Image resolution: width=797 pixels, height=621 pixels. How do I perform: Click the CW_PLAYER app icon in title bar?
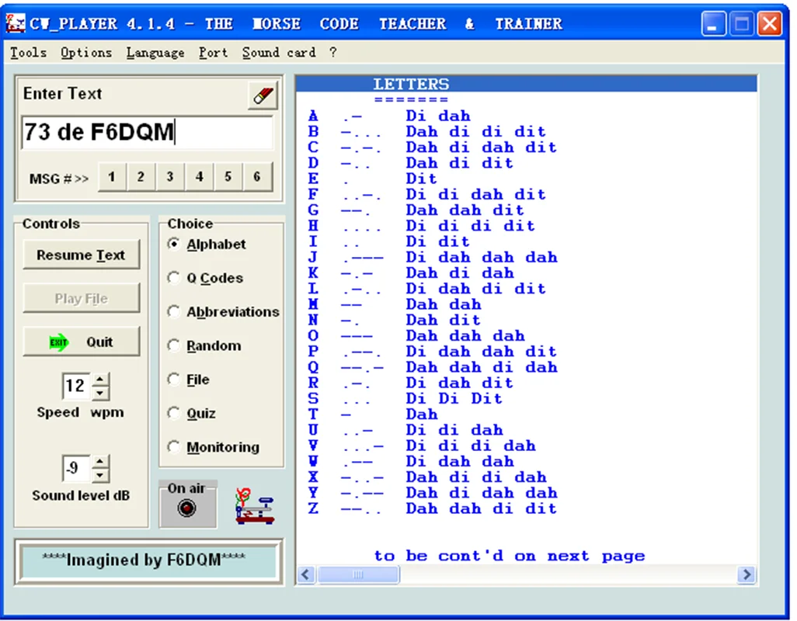16,23
